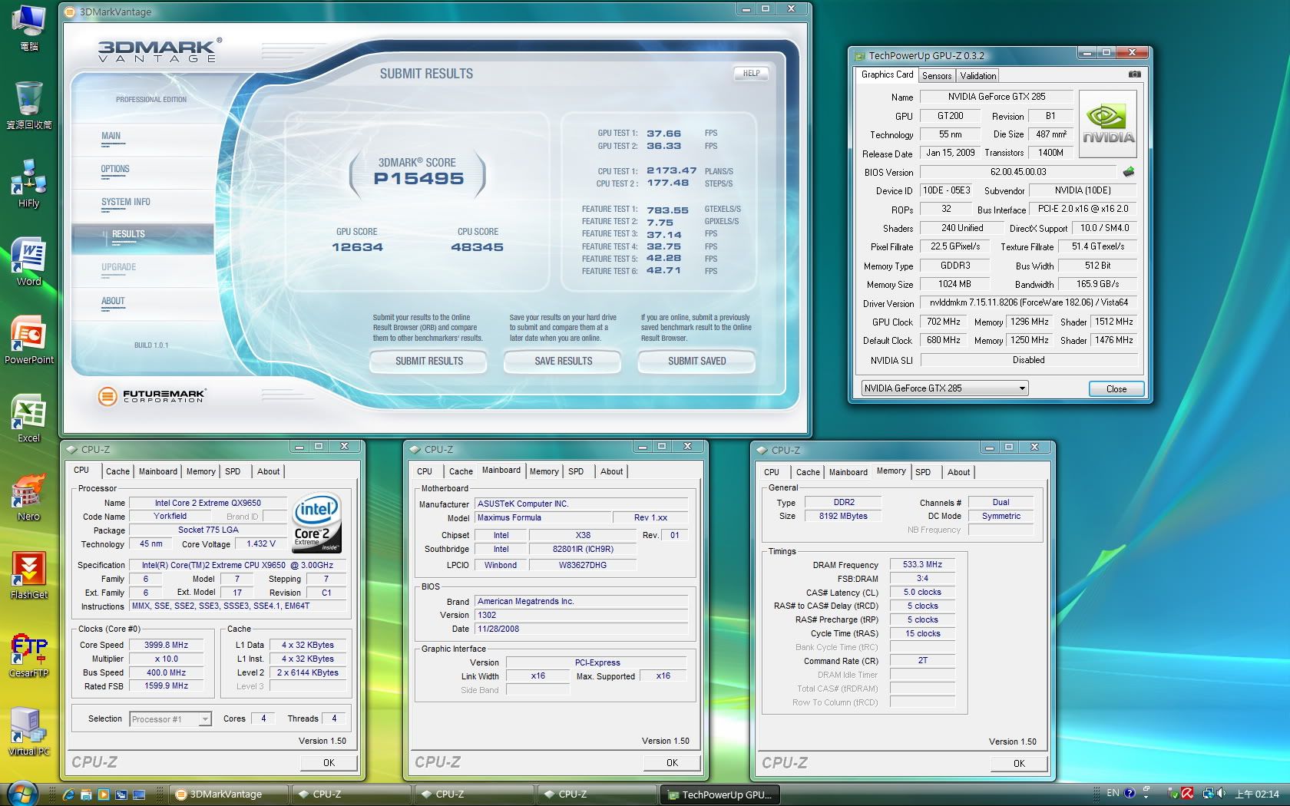Select RESULTS in the 3DMark sidebar
This screenshot has width=1290, height=806.
point(143,237)
